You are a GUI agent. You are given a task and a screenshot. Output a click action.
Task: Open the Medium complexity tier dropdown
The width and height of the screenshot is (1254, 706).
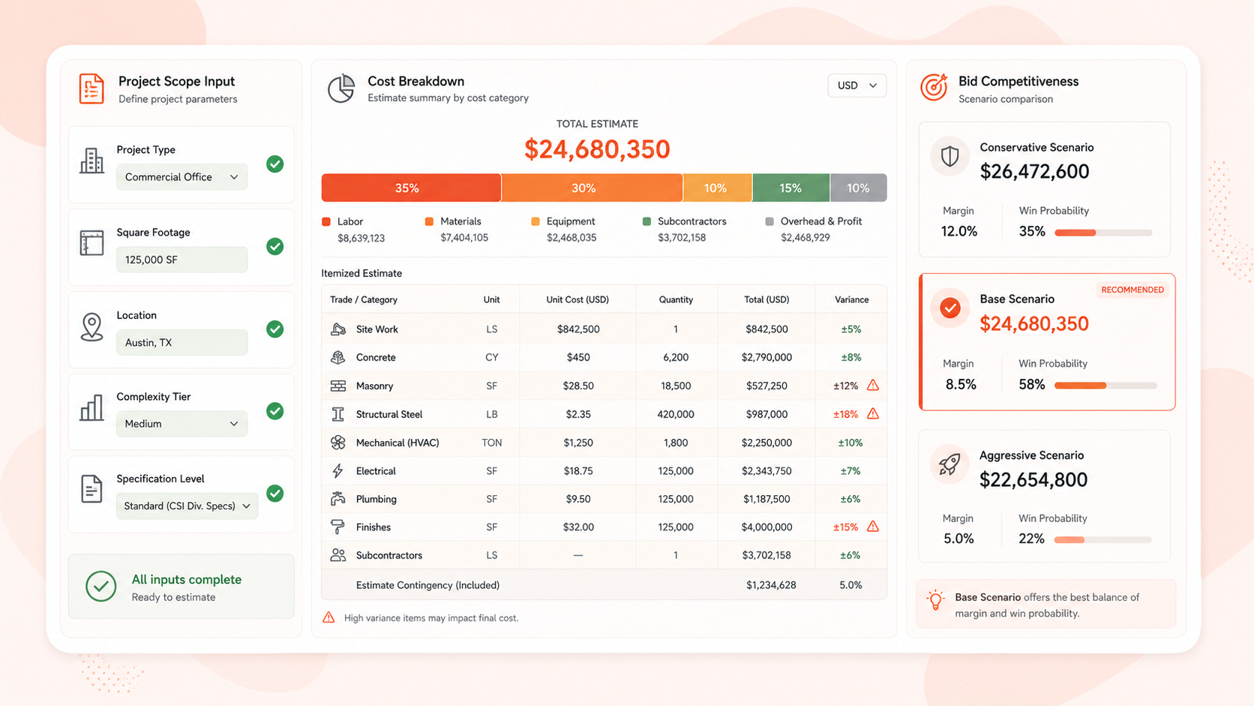(x=181, y=424)
